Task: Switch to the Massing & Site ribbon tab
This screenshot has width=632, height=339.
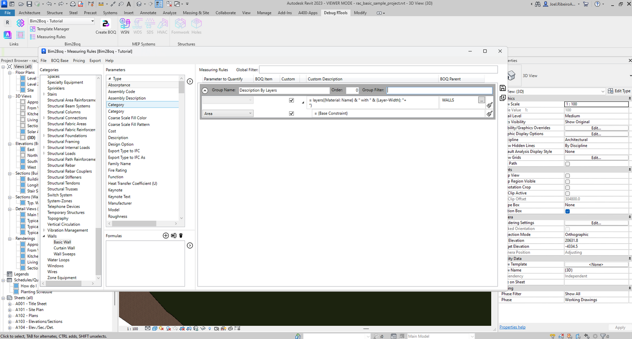Action: 196,13
